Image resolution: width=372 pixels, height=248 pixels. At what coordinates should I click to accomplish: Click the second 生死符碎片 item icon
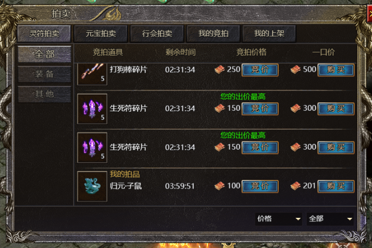92,148
